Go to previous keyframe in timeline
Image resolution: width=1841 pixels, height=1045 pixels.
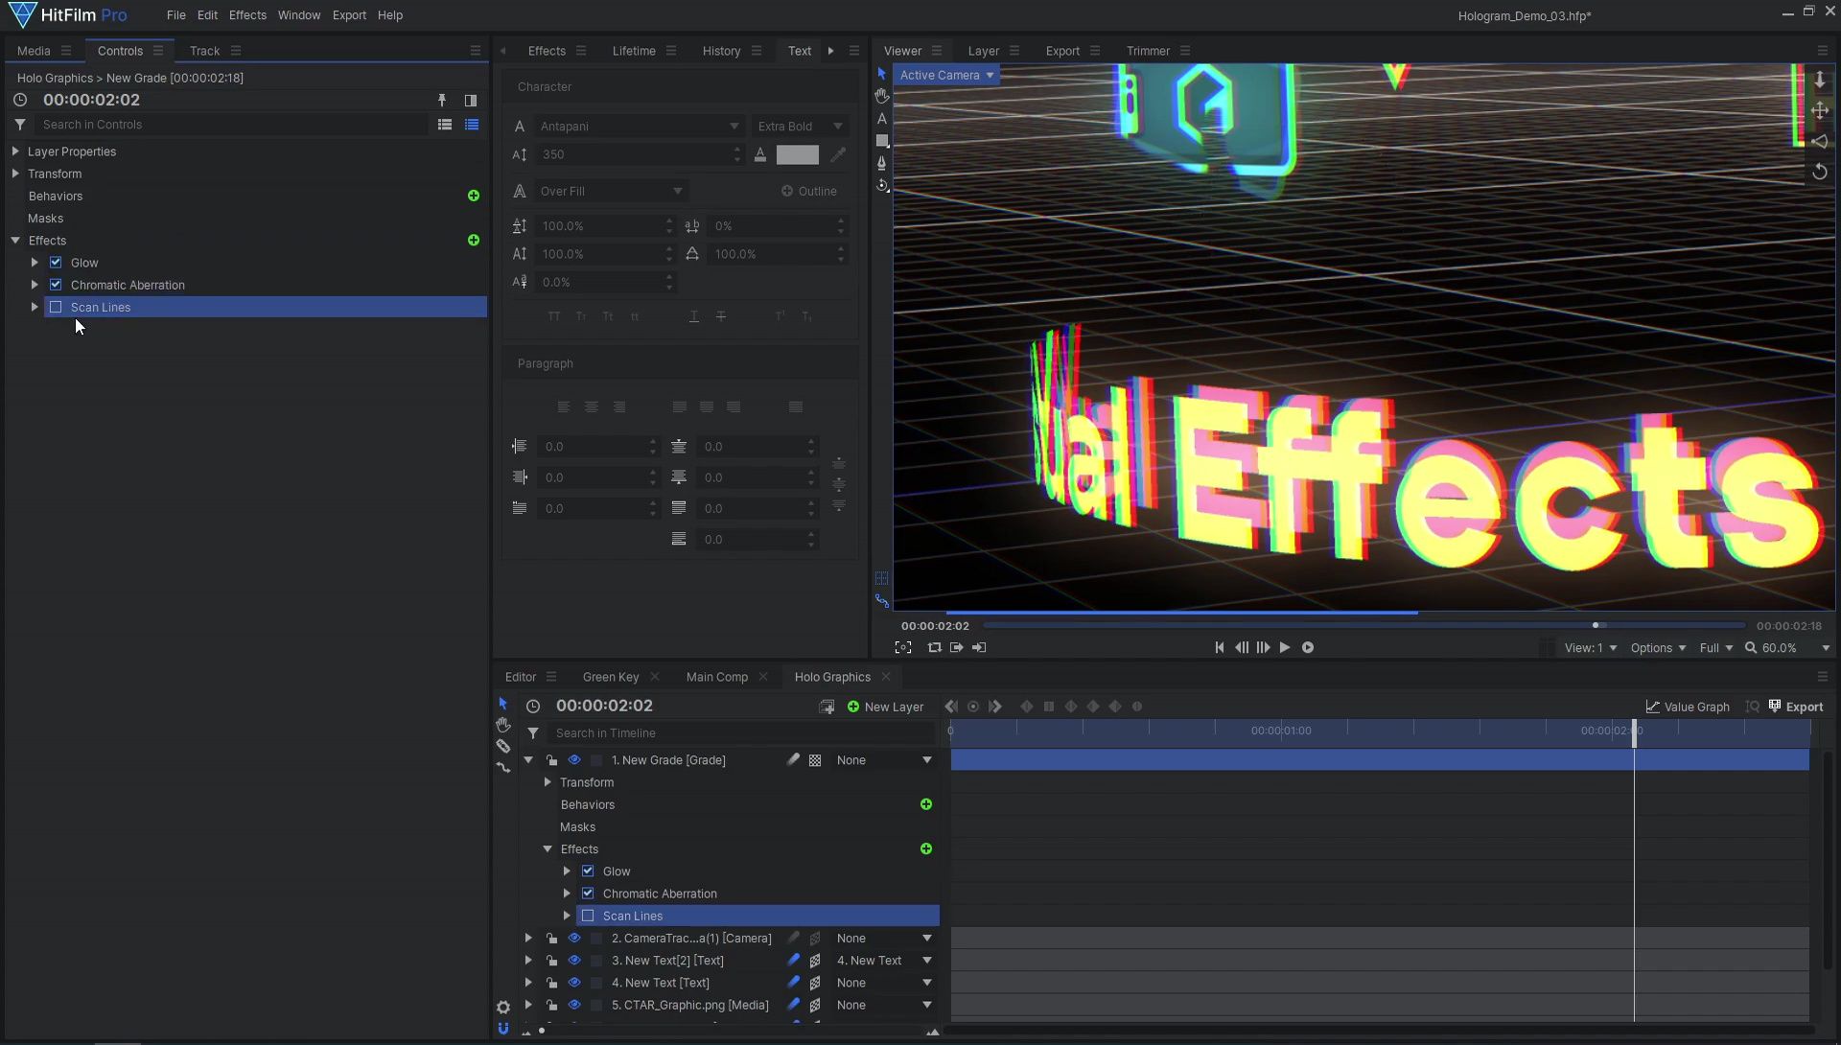pyautogui.click(x=951, y=707)
